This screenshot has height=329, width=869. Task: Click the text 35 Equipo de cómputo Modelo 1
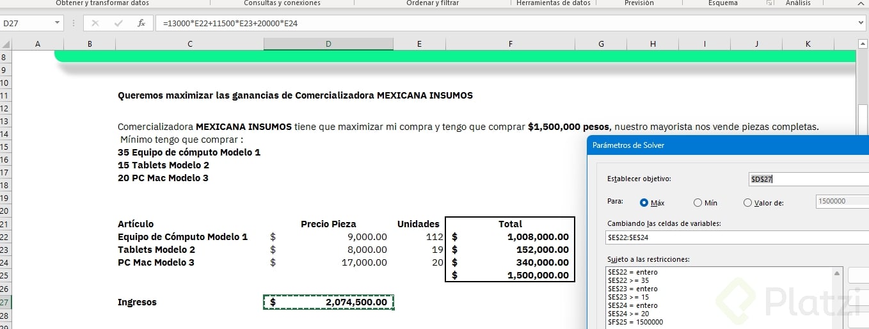coord(189,152)
